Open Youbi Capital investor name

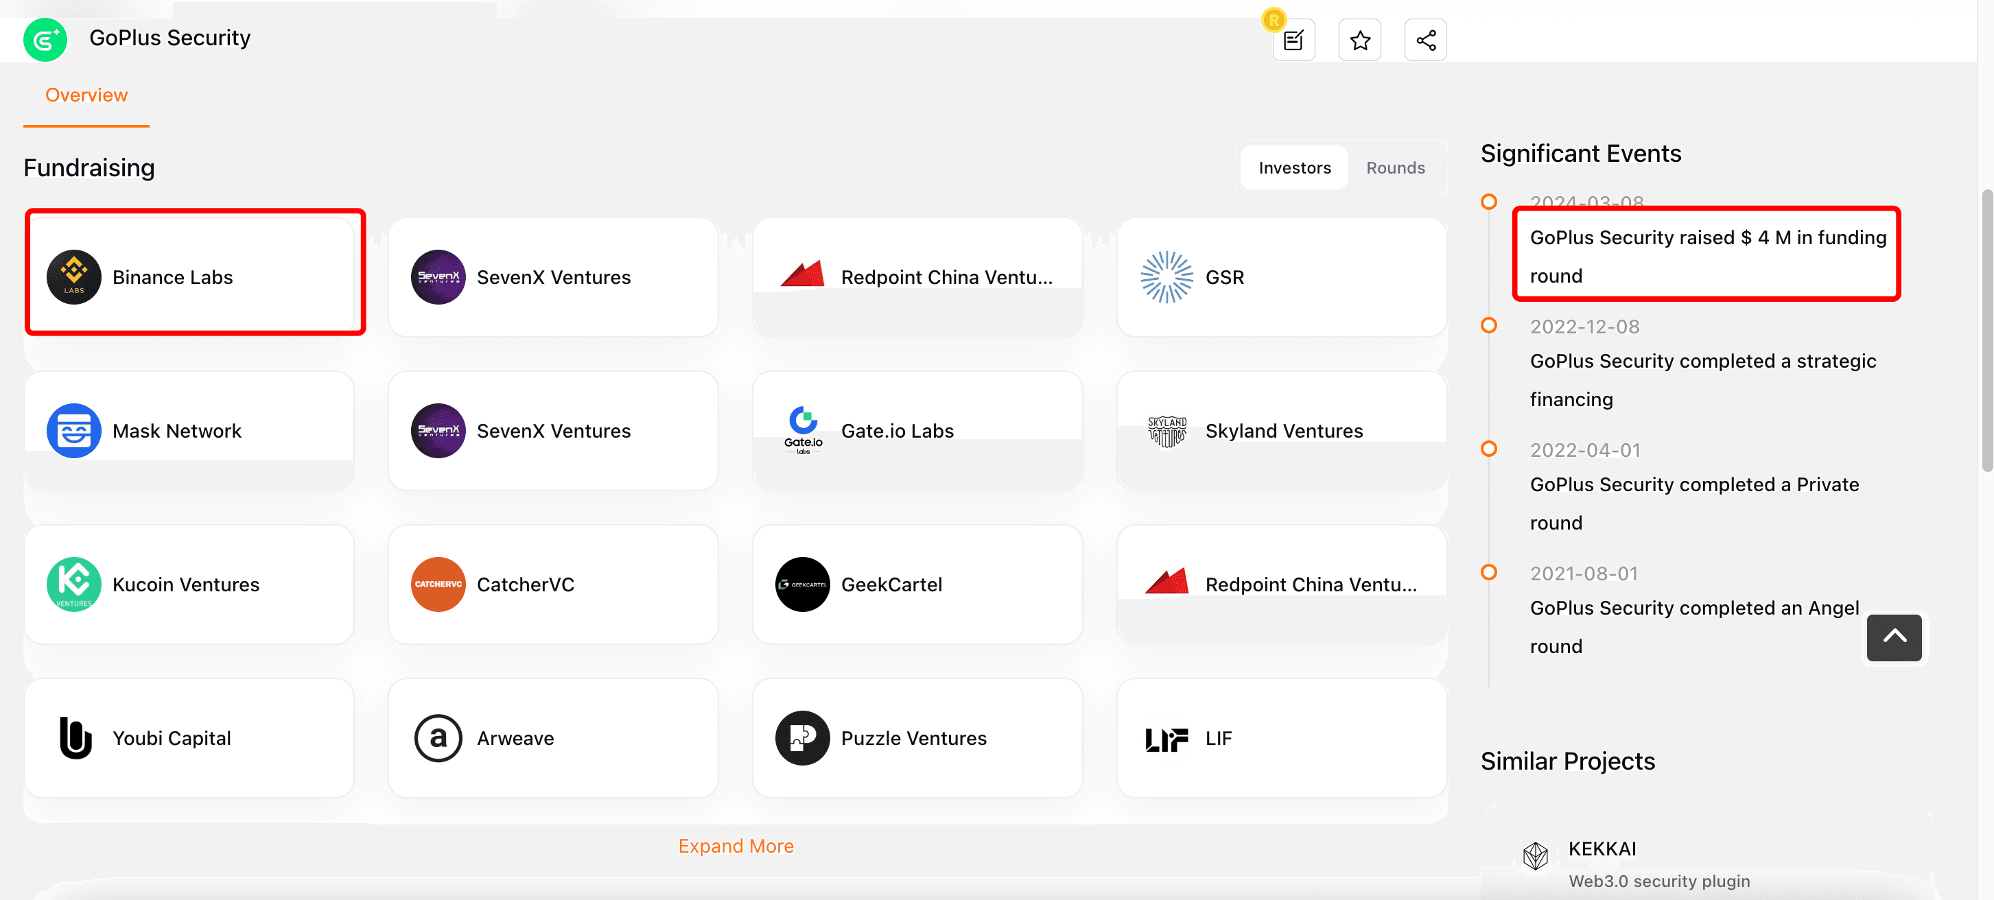coord(171,737)
